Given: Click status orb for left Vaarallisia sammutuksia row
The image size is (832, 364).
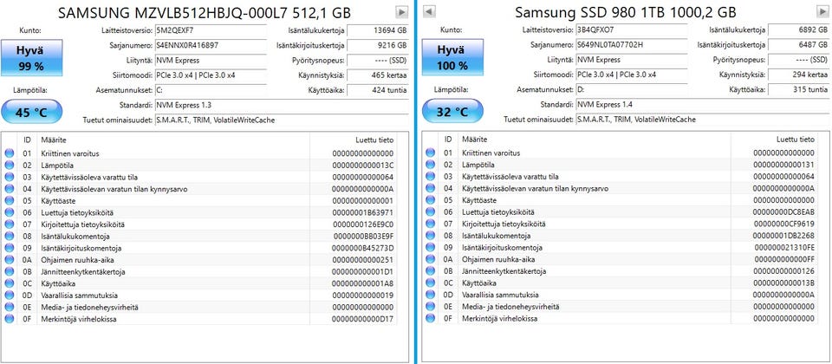Looking at the screenshot, I should coord(9,295).
